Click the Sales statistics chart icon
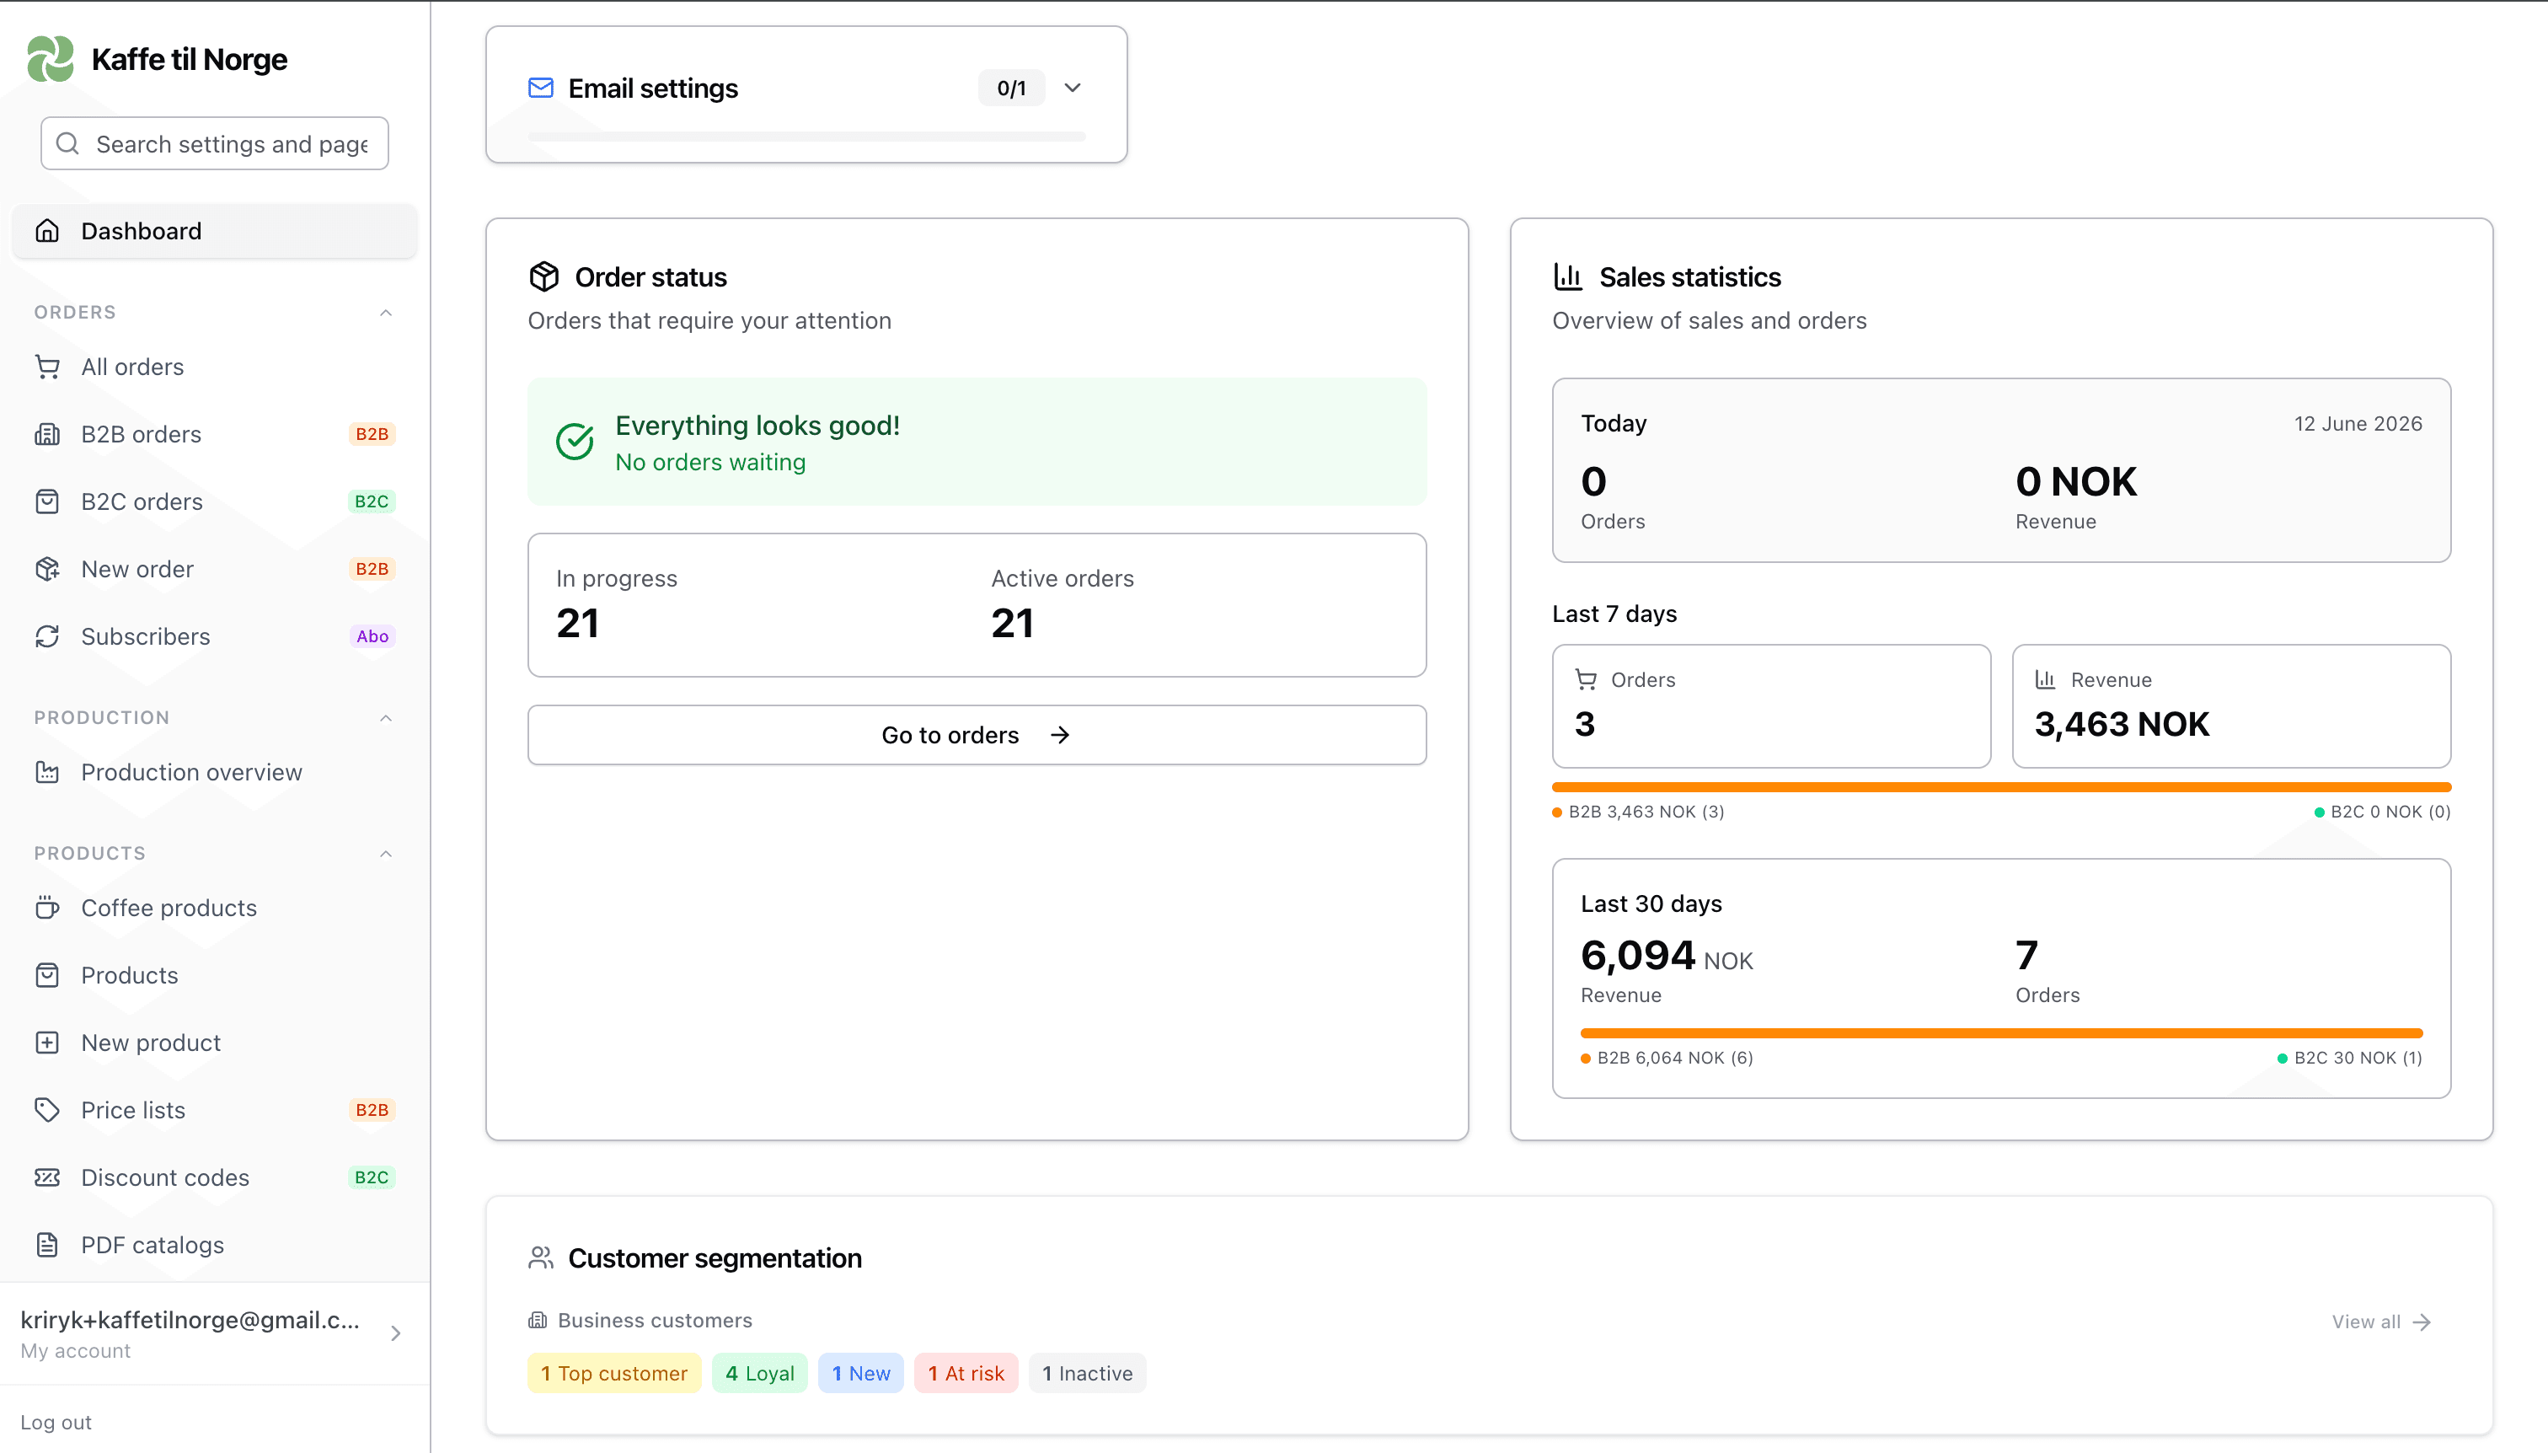This screenshot has height=1453, width=2548. 1568,276
